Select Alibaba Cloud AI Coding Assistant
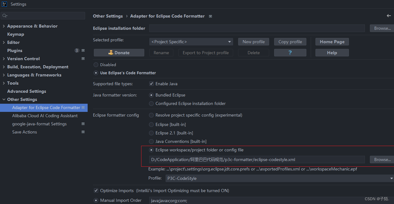The width and height of the screenshot is (394, 204). click(45, 116)
